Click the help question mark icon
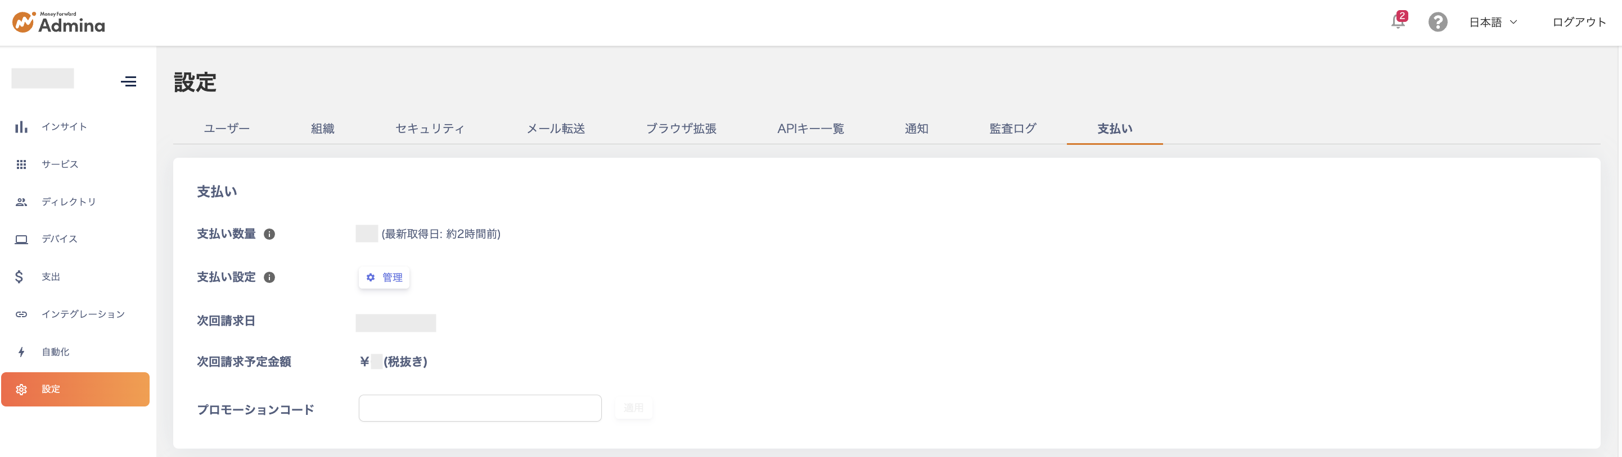The height and width of the screenshot is (457, 1622). pos(1438,22)
